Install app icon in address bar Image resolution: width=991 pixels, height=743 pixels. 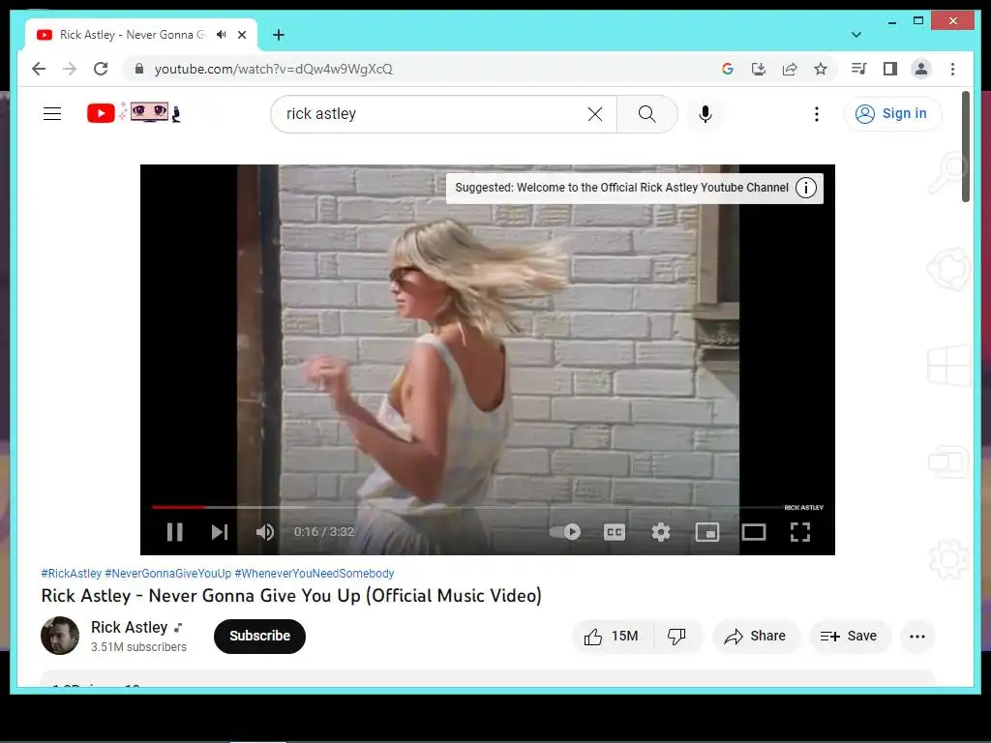[x=759, y=69]
